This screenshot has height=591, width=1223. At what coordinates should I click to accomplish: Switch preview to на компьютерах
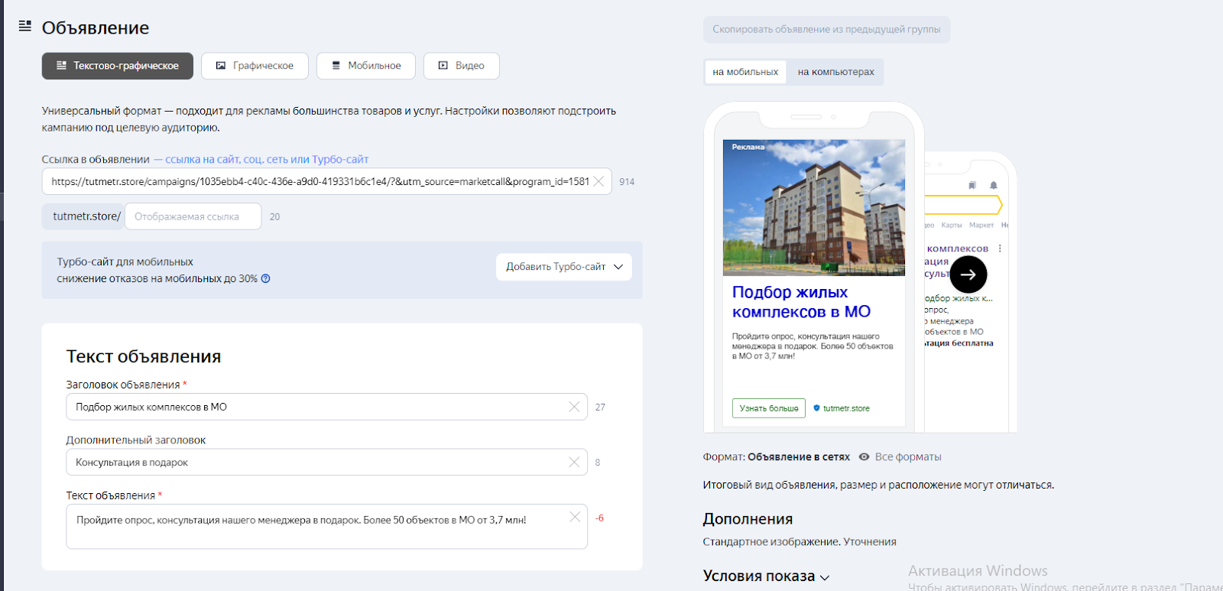[x=835, y=72]
